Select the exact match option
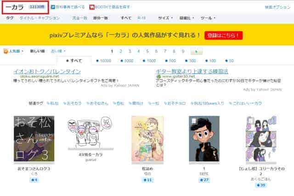 (79, 18)
